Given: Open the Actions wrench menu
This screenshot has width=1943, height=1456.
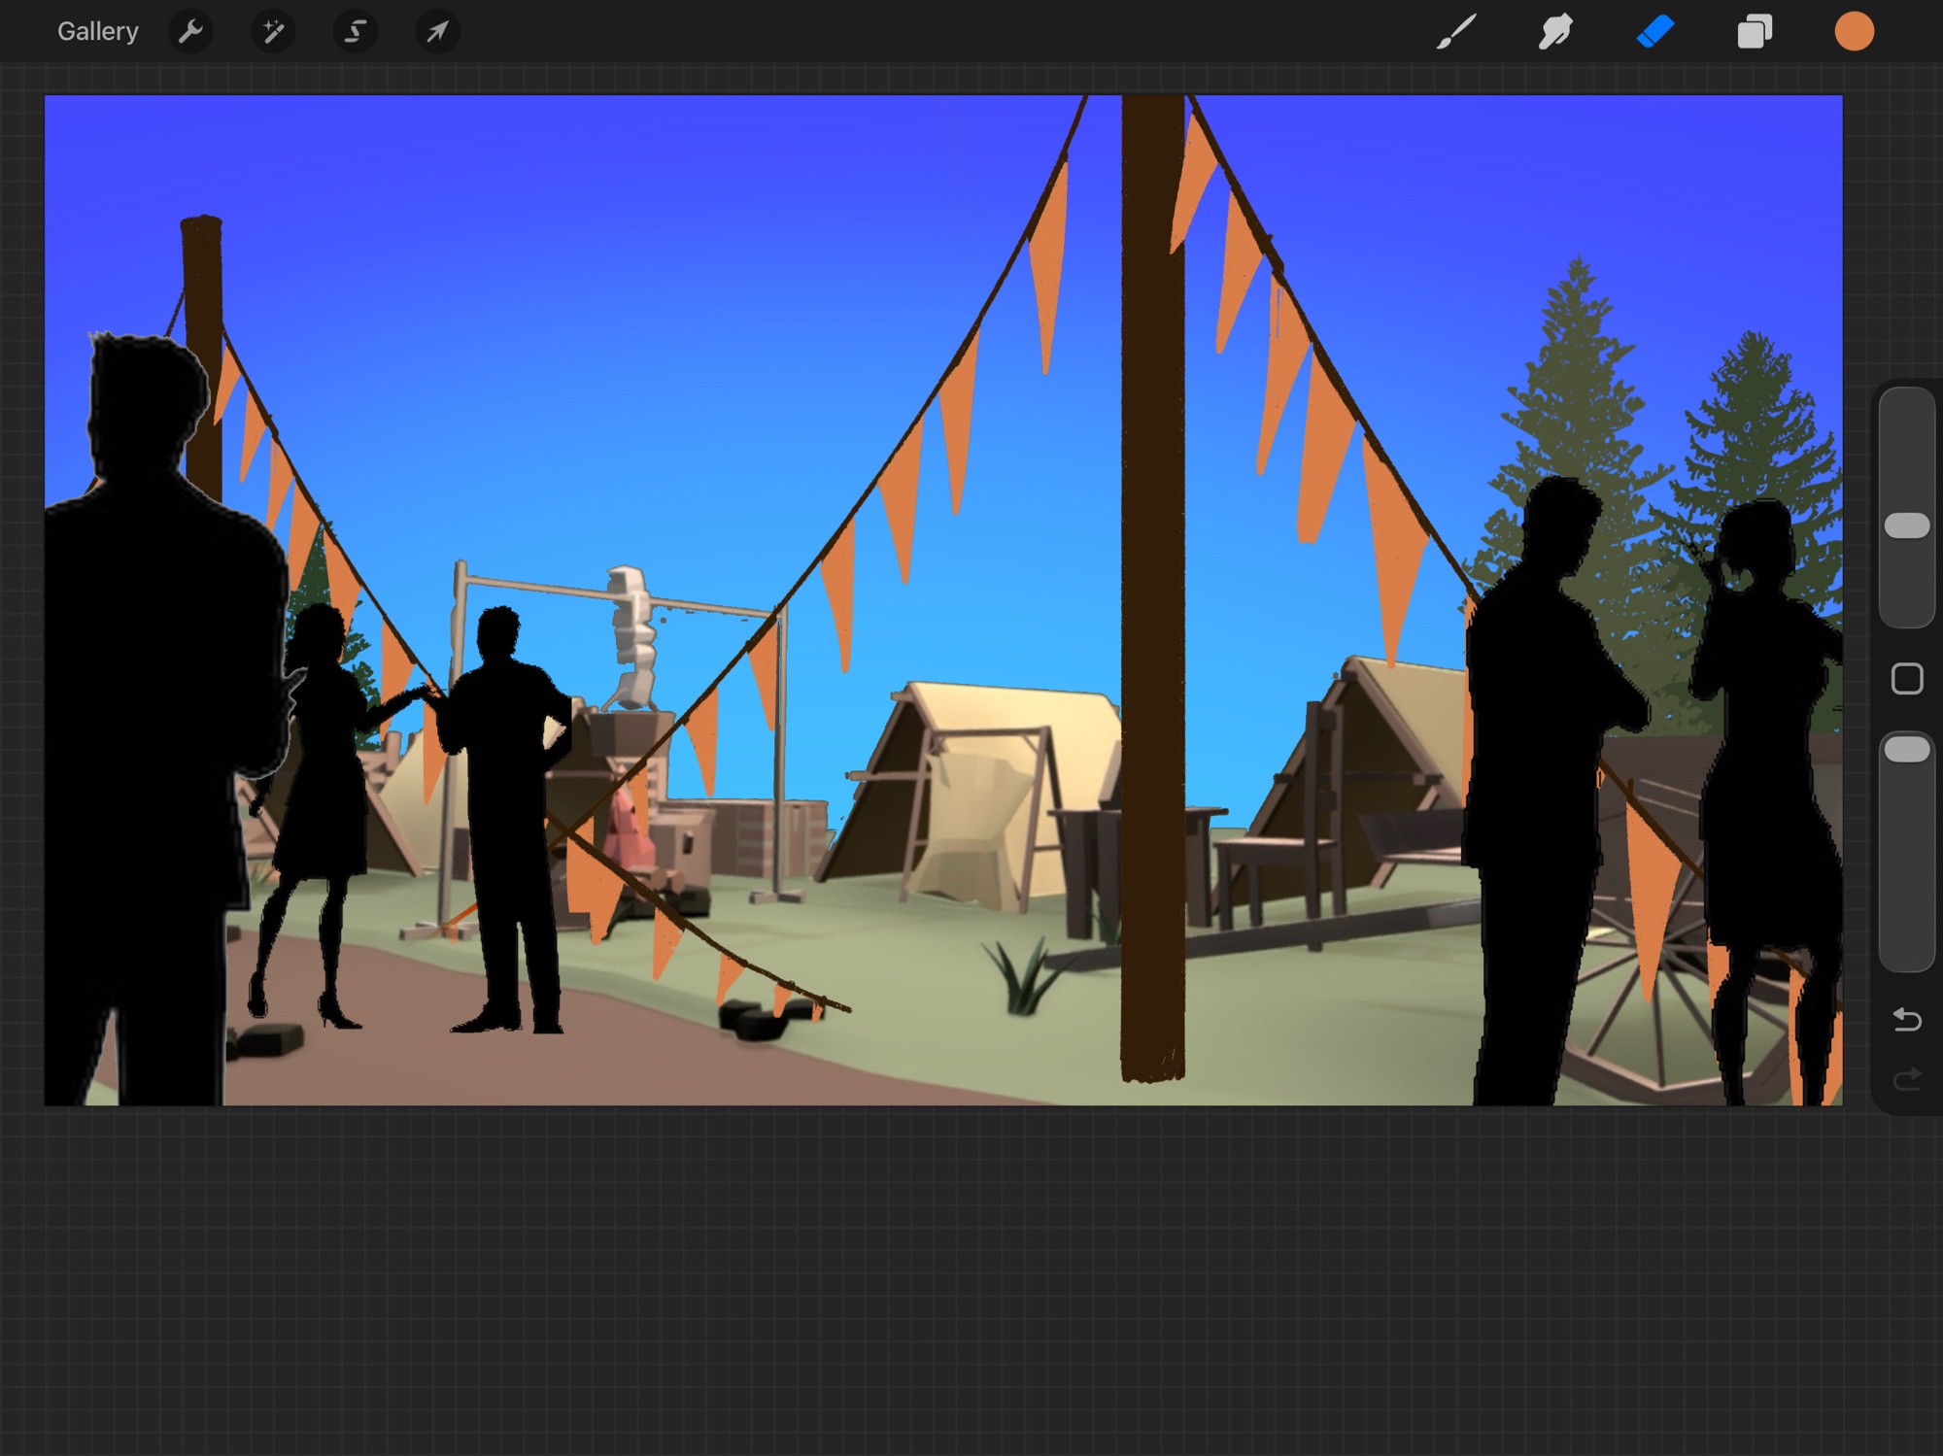Looking at the screenshot, I should 190,32.
